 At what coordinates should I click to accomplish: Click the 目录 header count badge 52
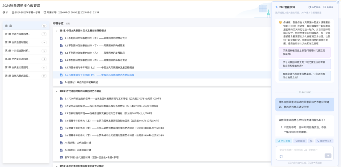click(x=44, y=26)
